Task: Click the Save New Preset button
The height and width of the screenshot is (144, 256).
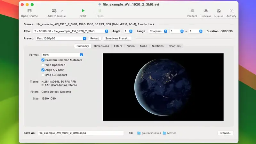Action: pos(117,38)
